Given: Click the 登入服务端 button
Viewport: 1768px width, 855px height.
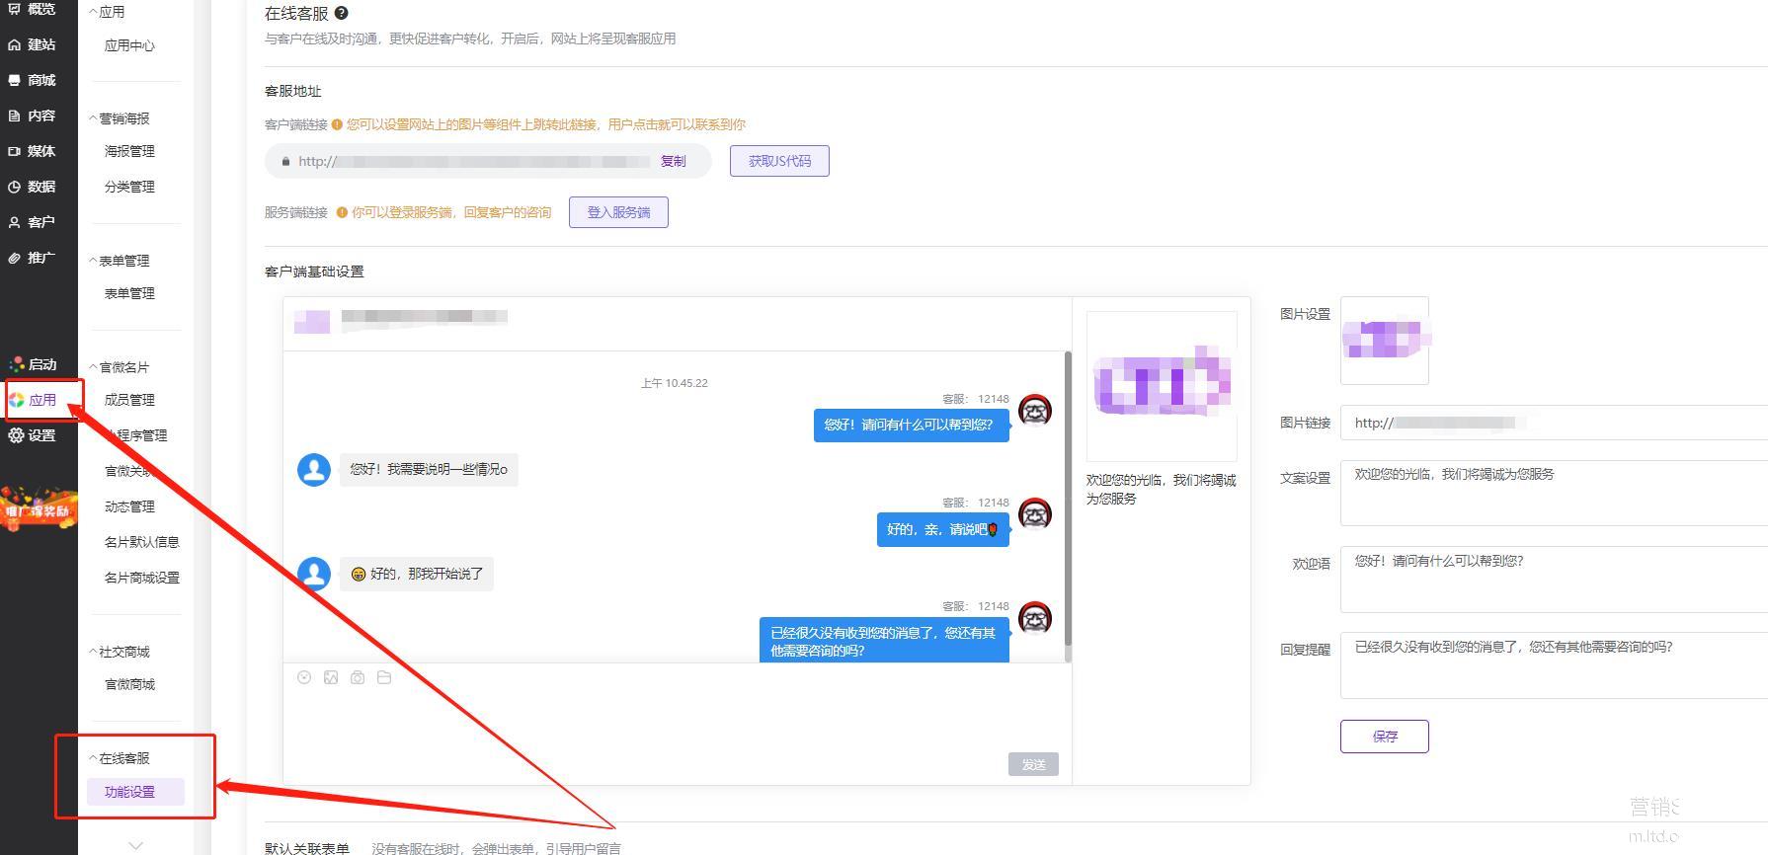Looking at the screenshot, I should click(x=618, y=212).
